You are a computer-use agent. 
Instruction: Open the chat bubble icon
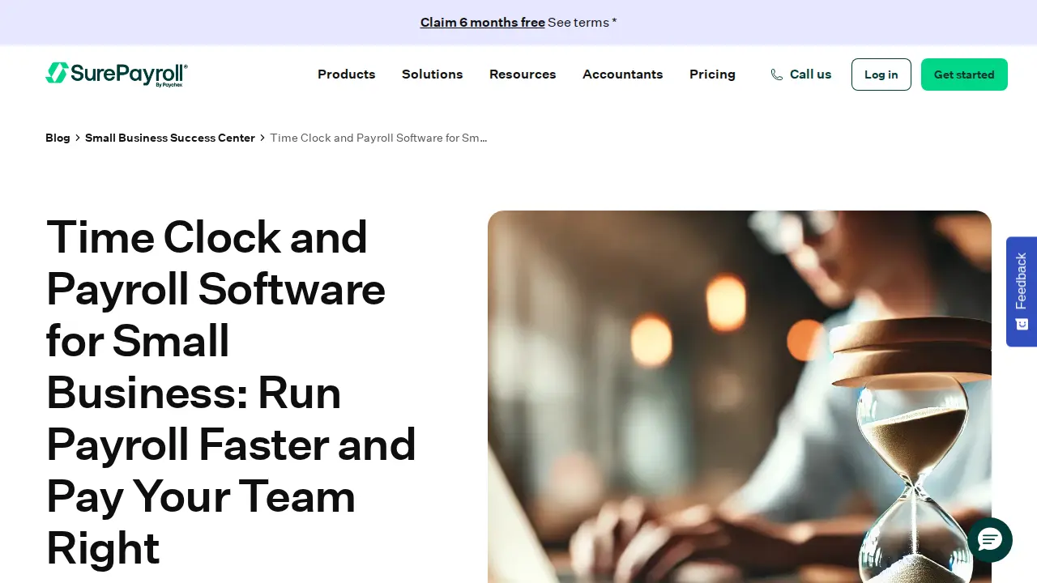990,540
